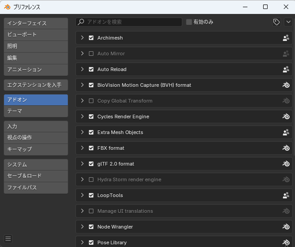Expand FBX format add-on details

[82, 148]
